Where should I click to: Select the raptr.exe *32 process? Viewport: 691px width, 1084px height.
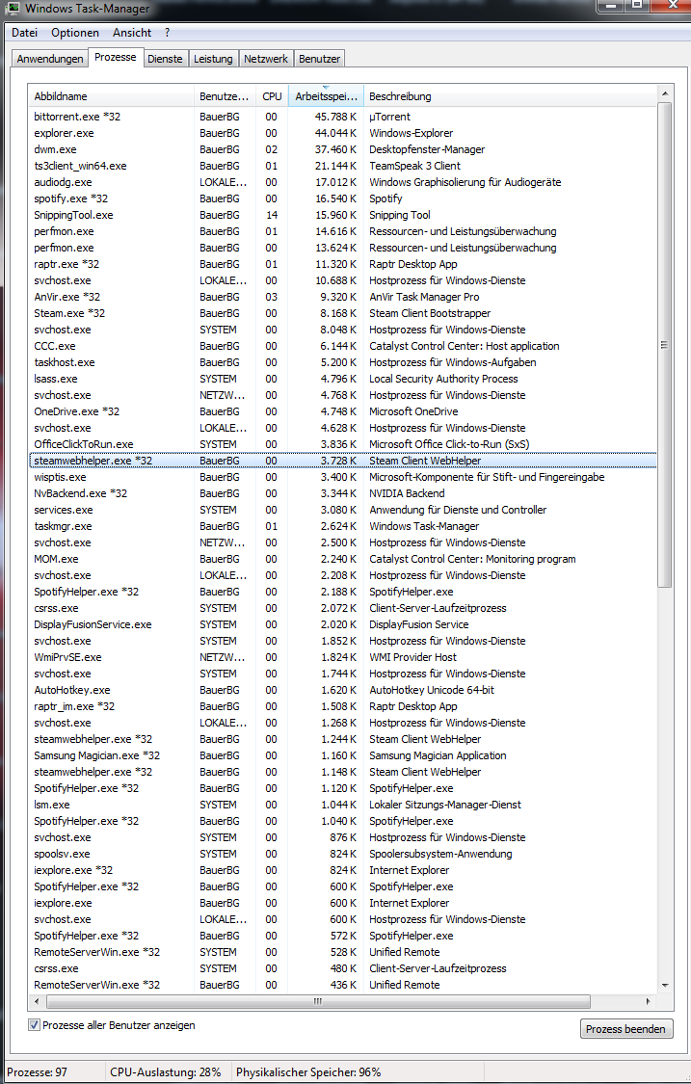point(342,264)
